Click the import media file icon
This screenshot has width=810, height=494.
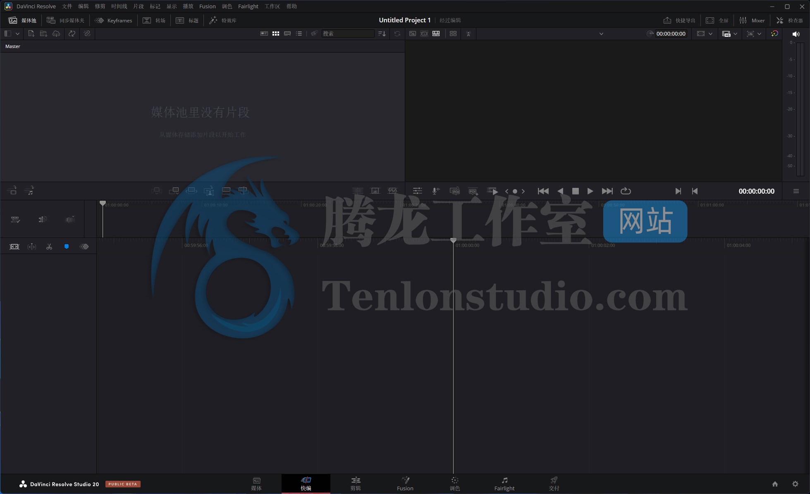31,34
